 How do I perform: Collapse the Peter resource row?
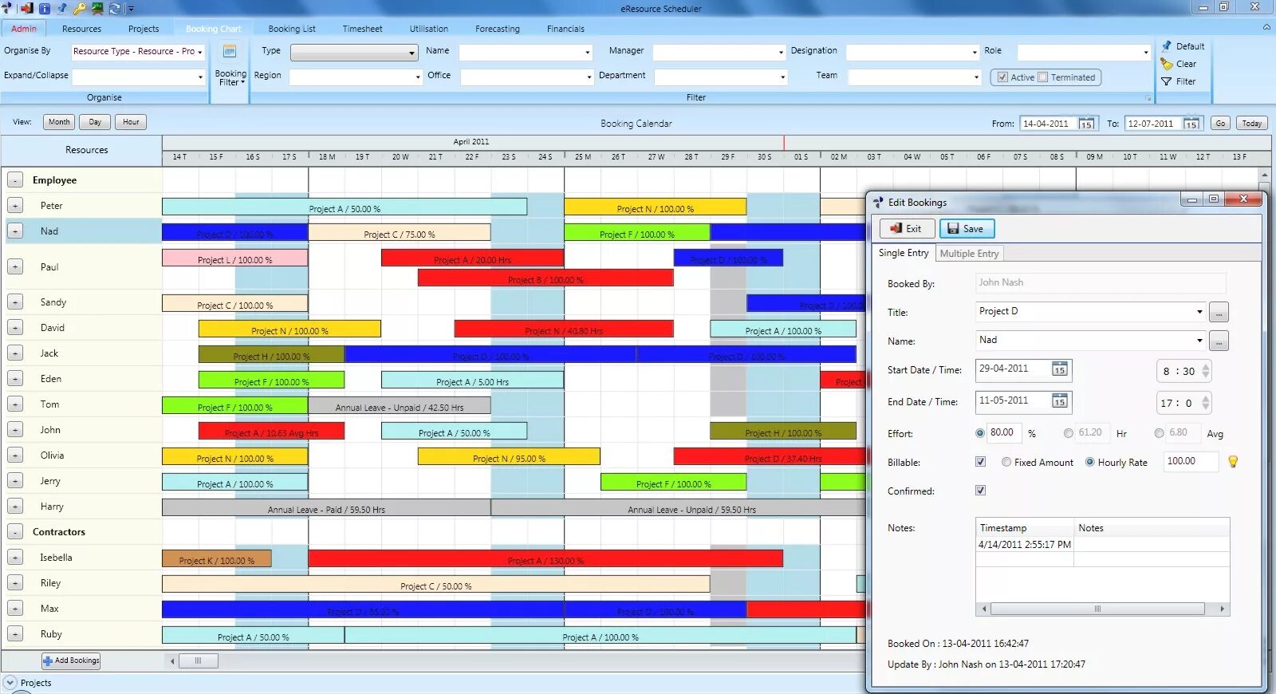pos(14,206)
